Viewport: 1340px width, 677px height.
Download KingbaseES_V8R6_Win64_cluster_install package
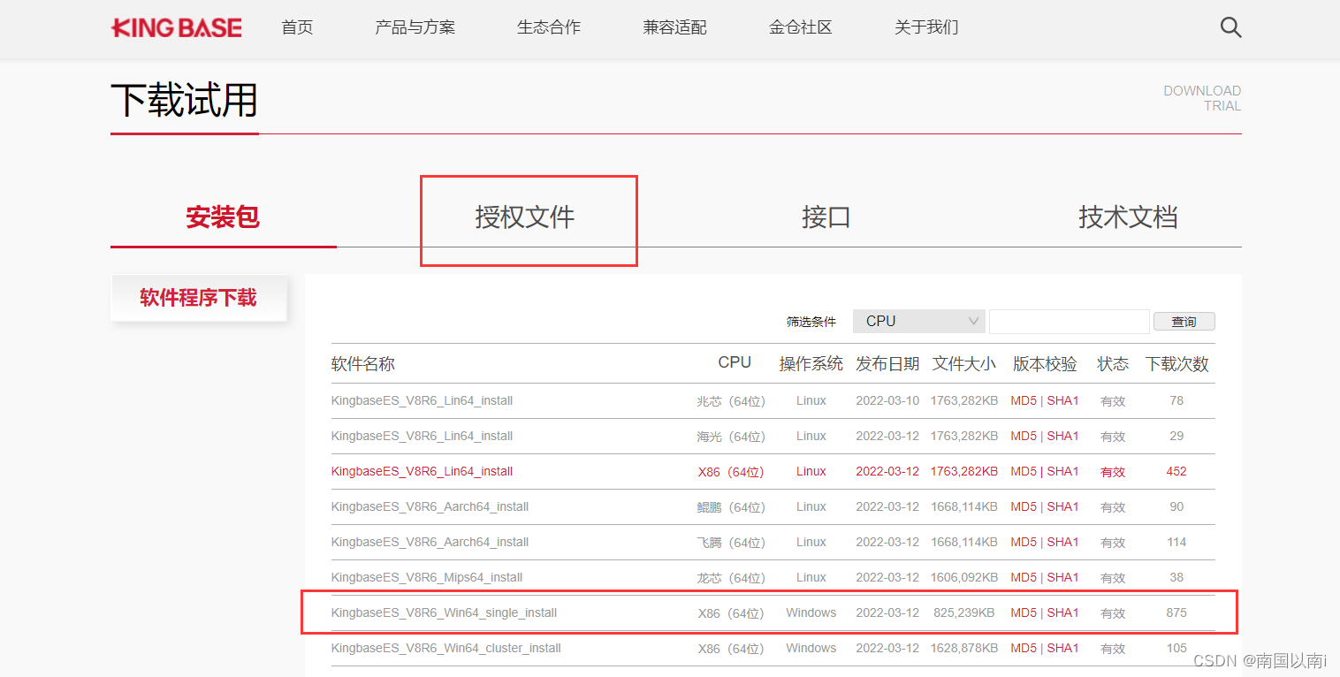click(x=446, y=648)
